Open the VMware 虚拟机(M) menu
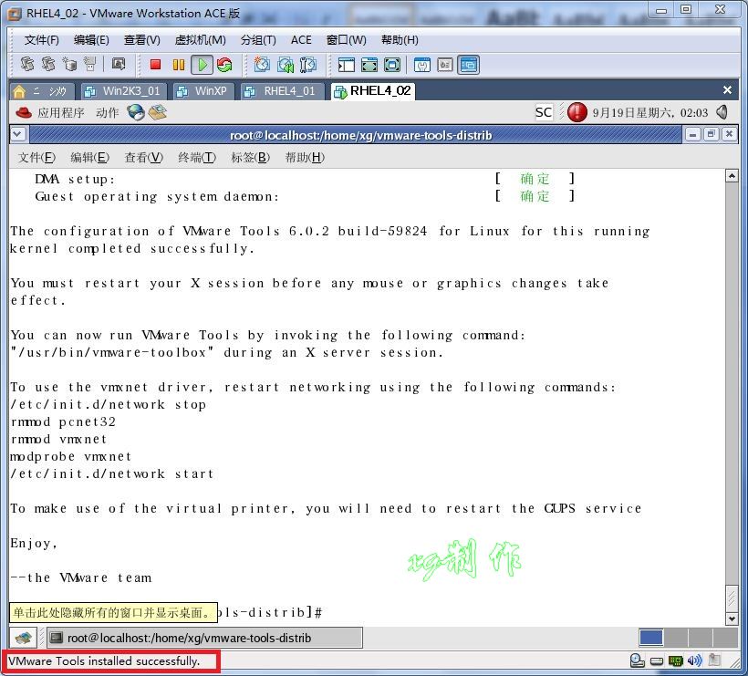The image size is (748, 676). click(x=200, y=40)
